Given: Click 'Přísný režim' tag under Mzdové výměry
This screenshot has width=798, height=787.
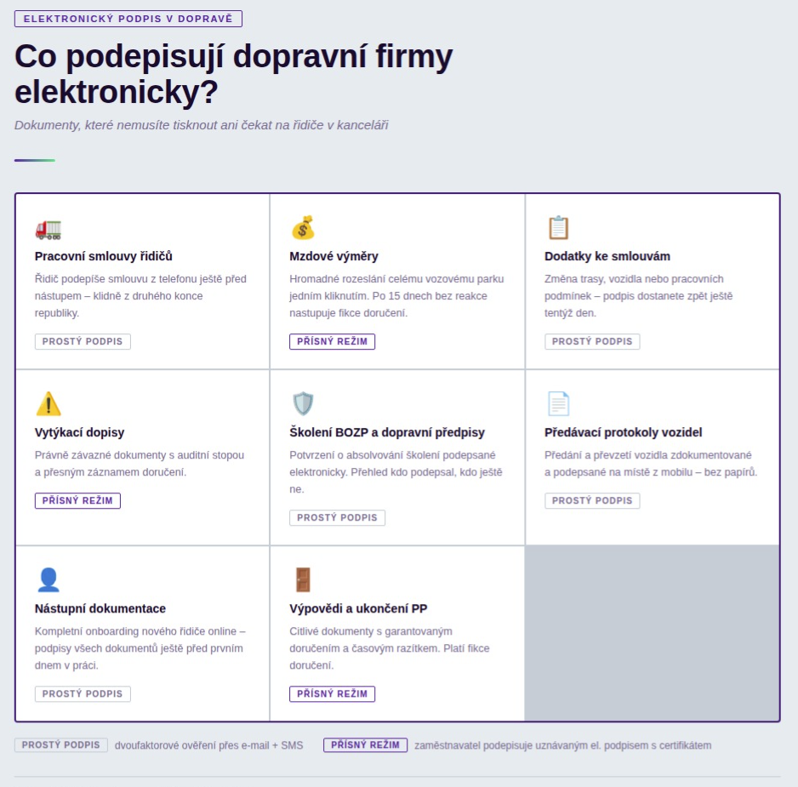Looking at the screenshot, I should point(332,341).
